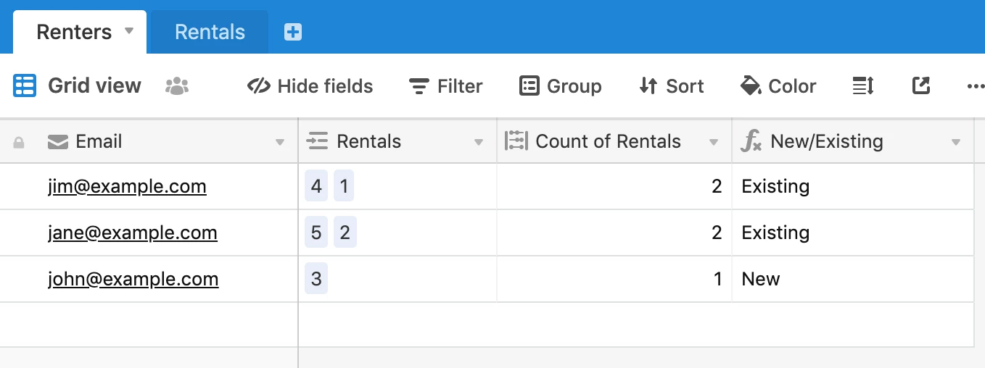Expand the Rentals field dropdown arrow

[479, 143]
